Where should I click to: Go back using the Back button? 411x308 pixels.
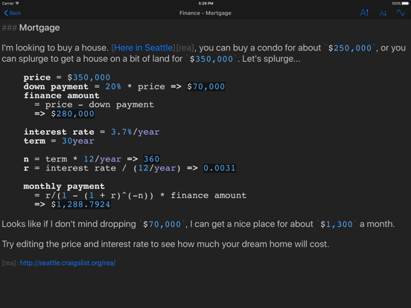coord(13,13)
